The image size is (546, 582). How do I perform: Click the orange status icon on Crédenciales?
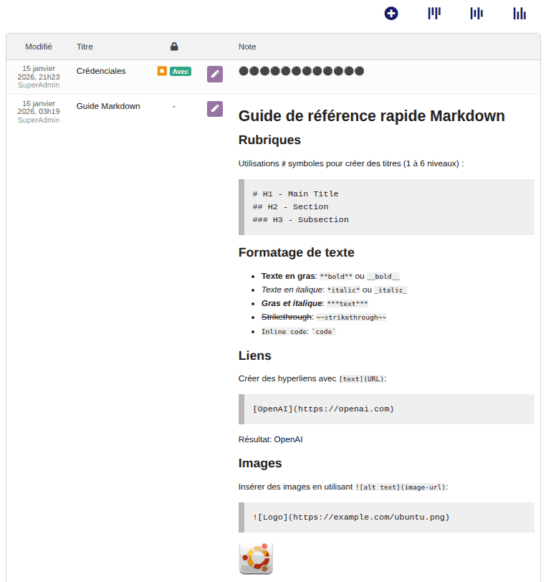(x=162, y=71)
